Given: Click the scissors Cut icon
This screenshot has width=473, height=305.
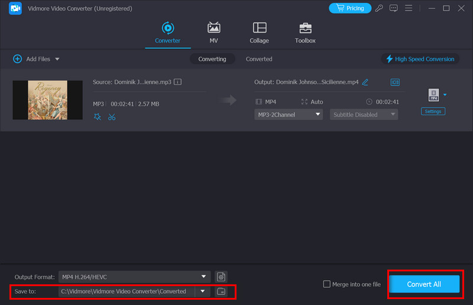Looking at the screenshot, I should pos(112,117).
